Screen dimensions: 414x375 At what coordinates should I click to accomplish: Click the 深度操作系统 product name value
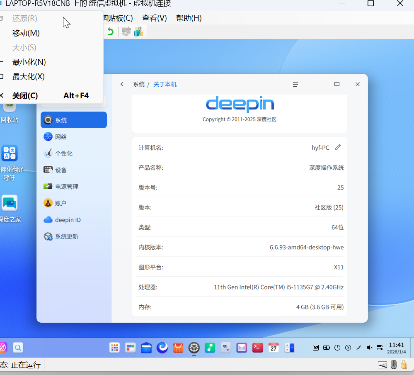(326, 168)
